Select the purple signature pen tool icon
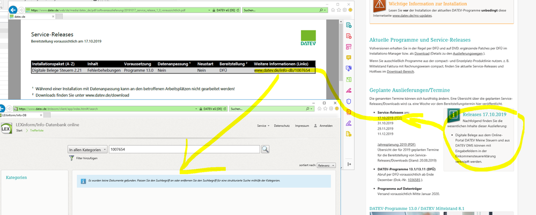Screen dimensions: 536x215 (x=349, y=123)
